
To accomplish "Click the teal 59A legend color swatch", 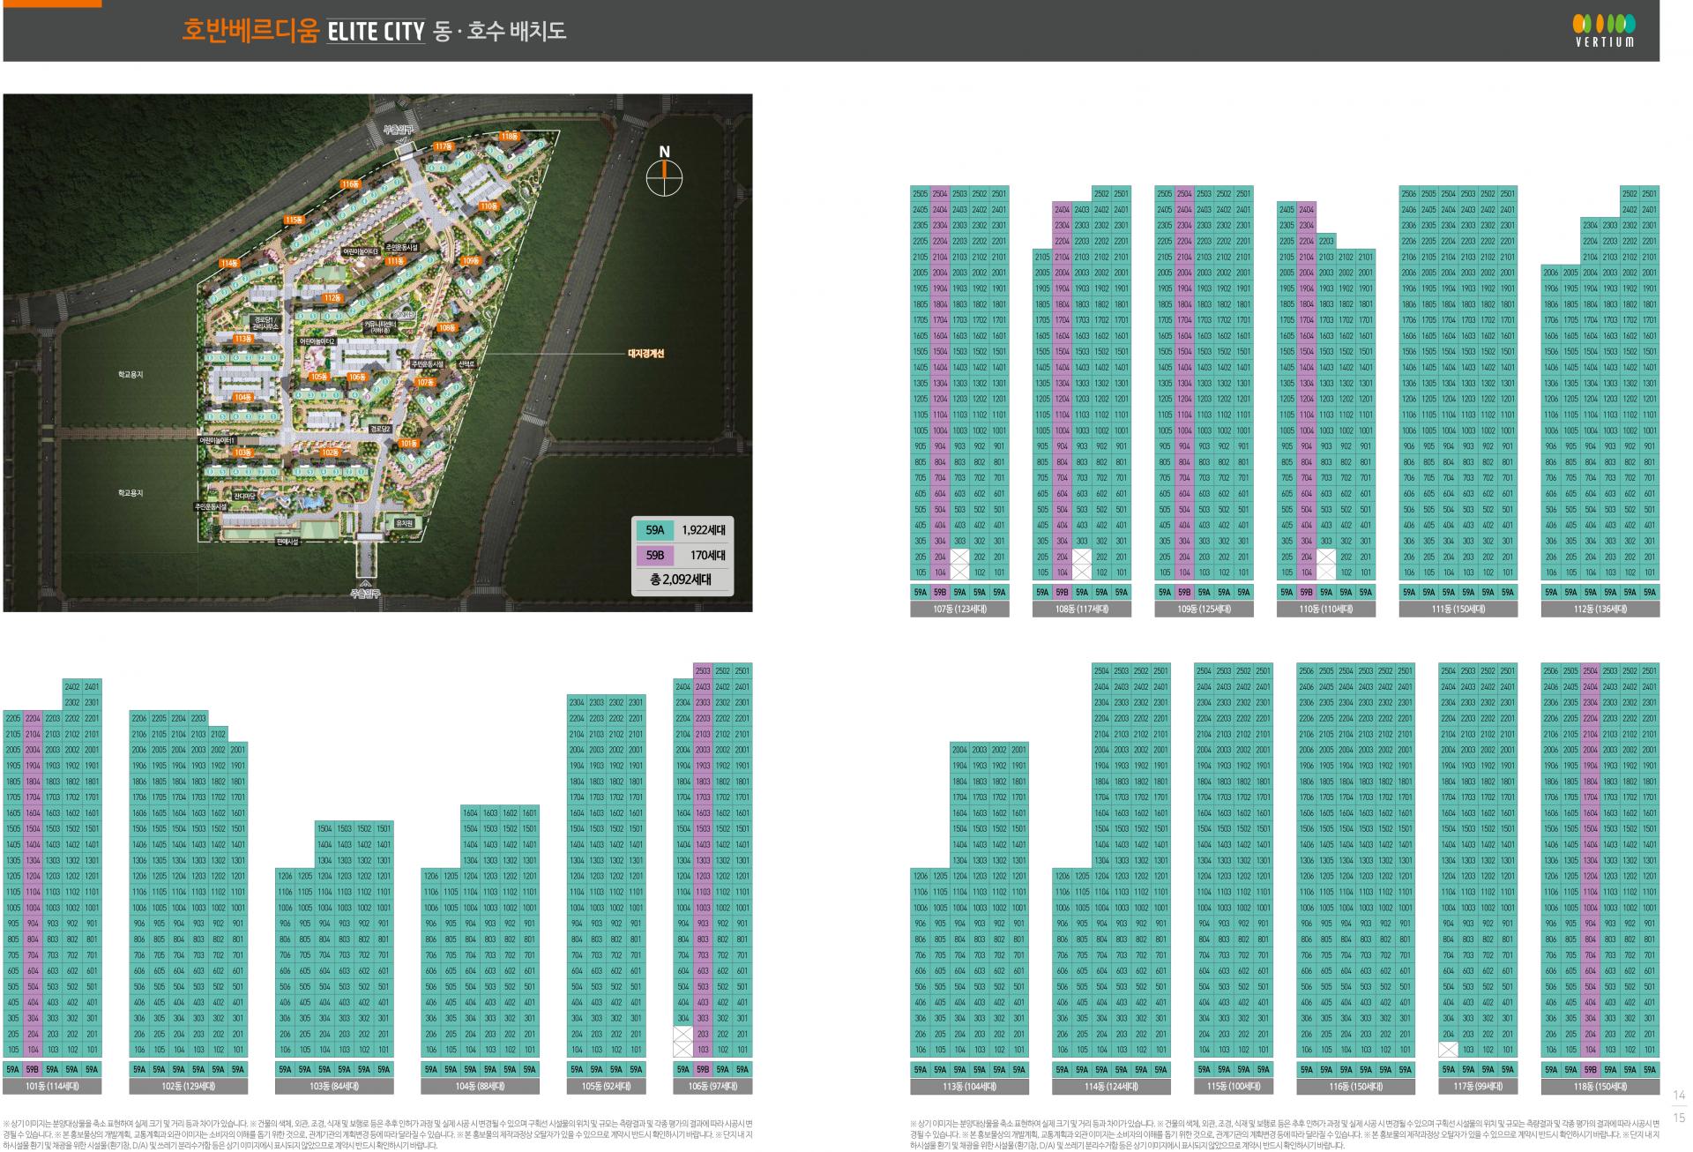I will pos(654,531).
